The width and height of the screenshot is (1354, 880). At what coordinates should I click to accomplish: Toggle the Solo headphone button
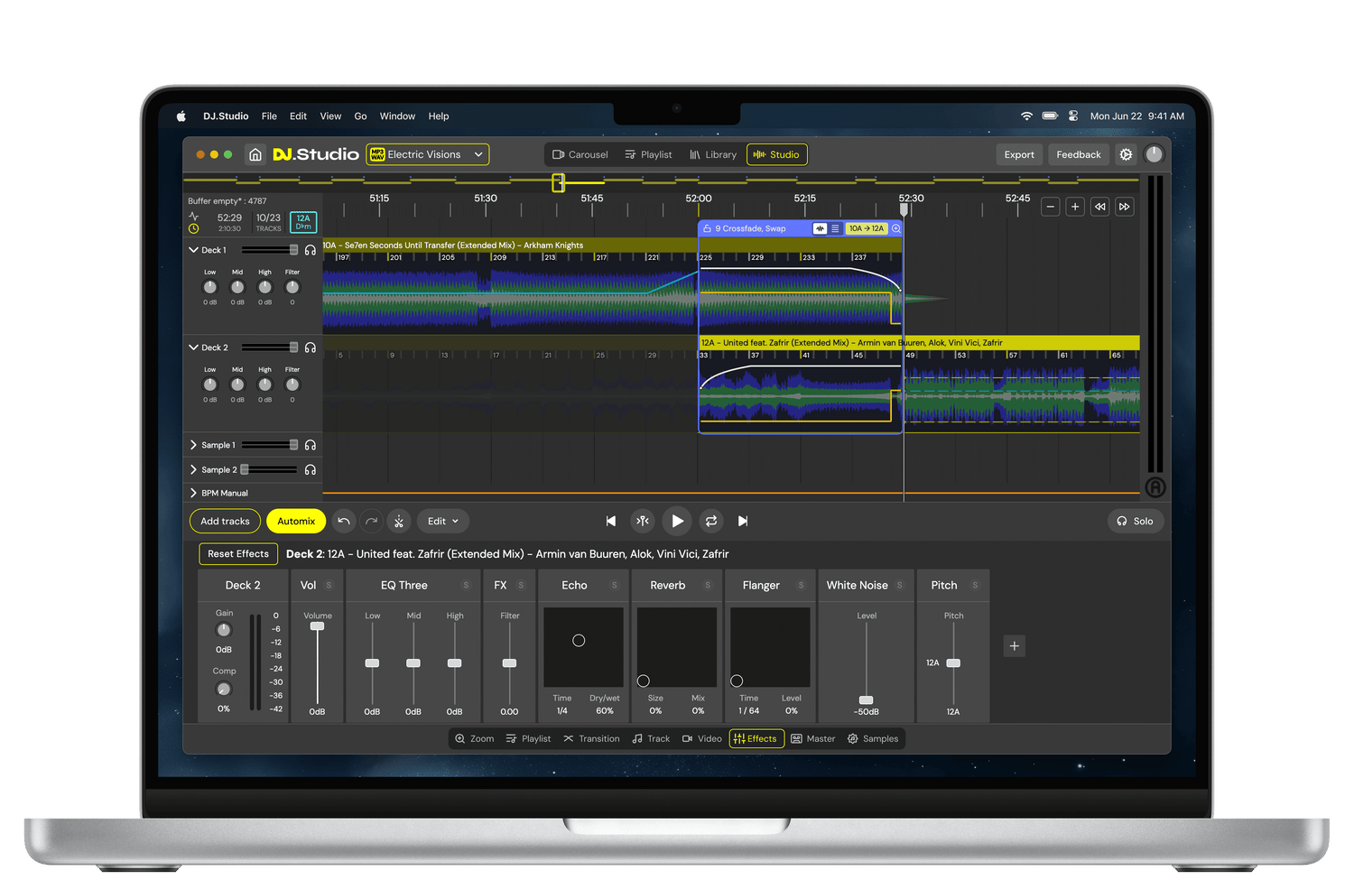(1135, 521)
